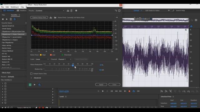Open the Presets dropdown in Noise Reduction
This screenshot has width=200, height=112.
(50, 11)
